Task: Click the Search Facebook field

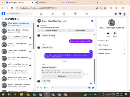Action: coord(19,14)
